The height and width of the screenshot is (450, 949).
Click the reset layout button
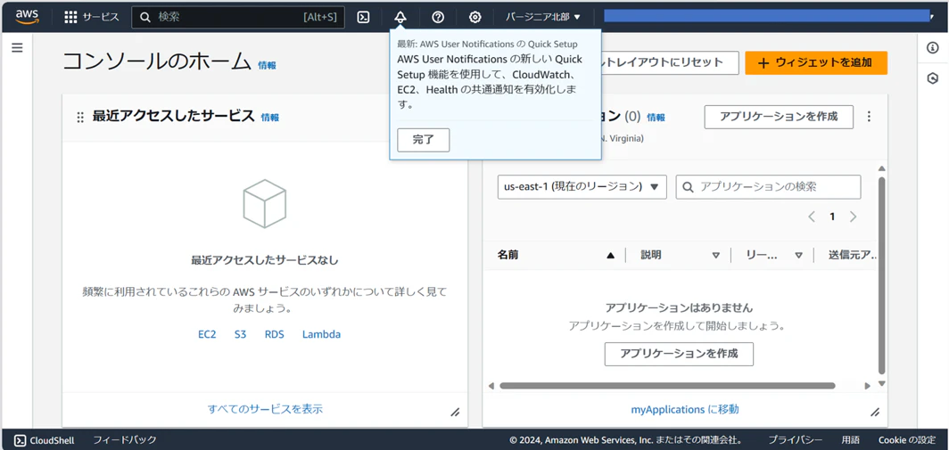pyautogui.click(x=669, y=63)
